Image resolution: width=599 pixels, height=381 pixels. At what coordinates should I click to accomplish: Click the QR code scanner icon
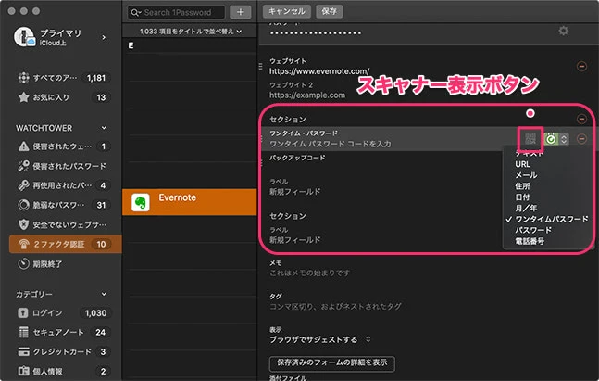(x=530, y=139)
